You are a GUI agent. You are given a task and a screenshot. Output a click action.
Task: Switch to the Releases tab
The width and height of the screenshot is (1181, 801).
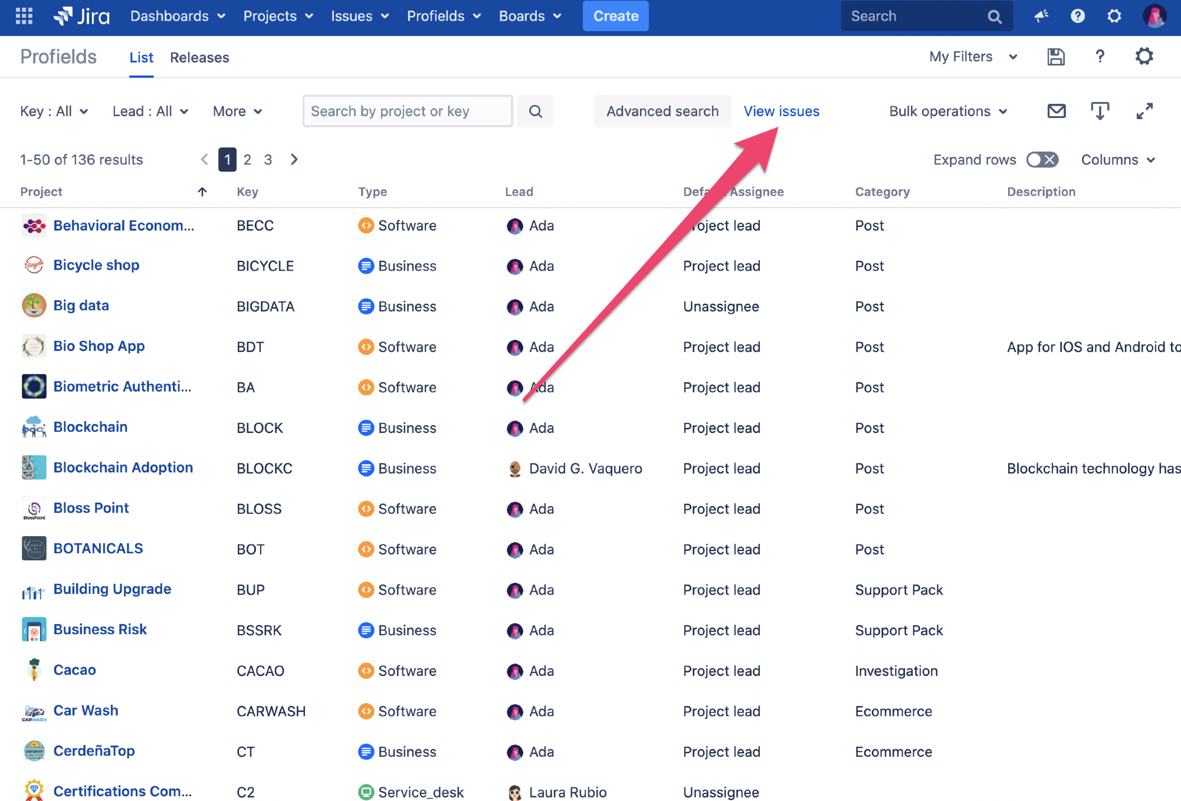[x=199, y=57]
